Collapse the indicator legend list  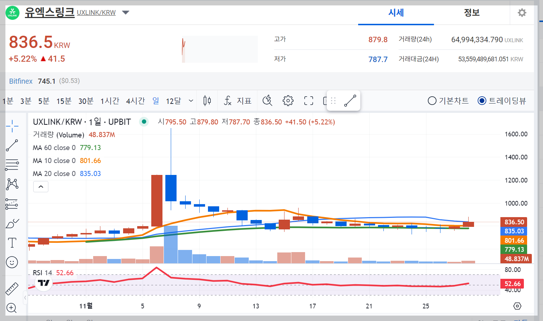click(41, 187)
